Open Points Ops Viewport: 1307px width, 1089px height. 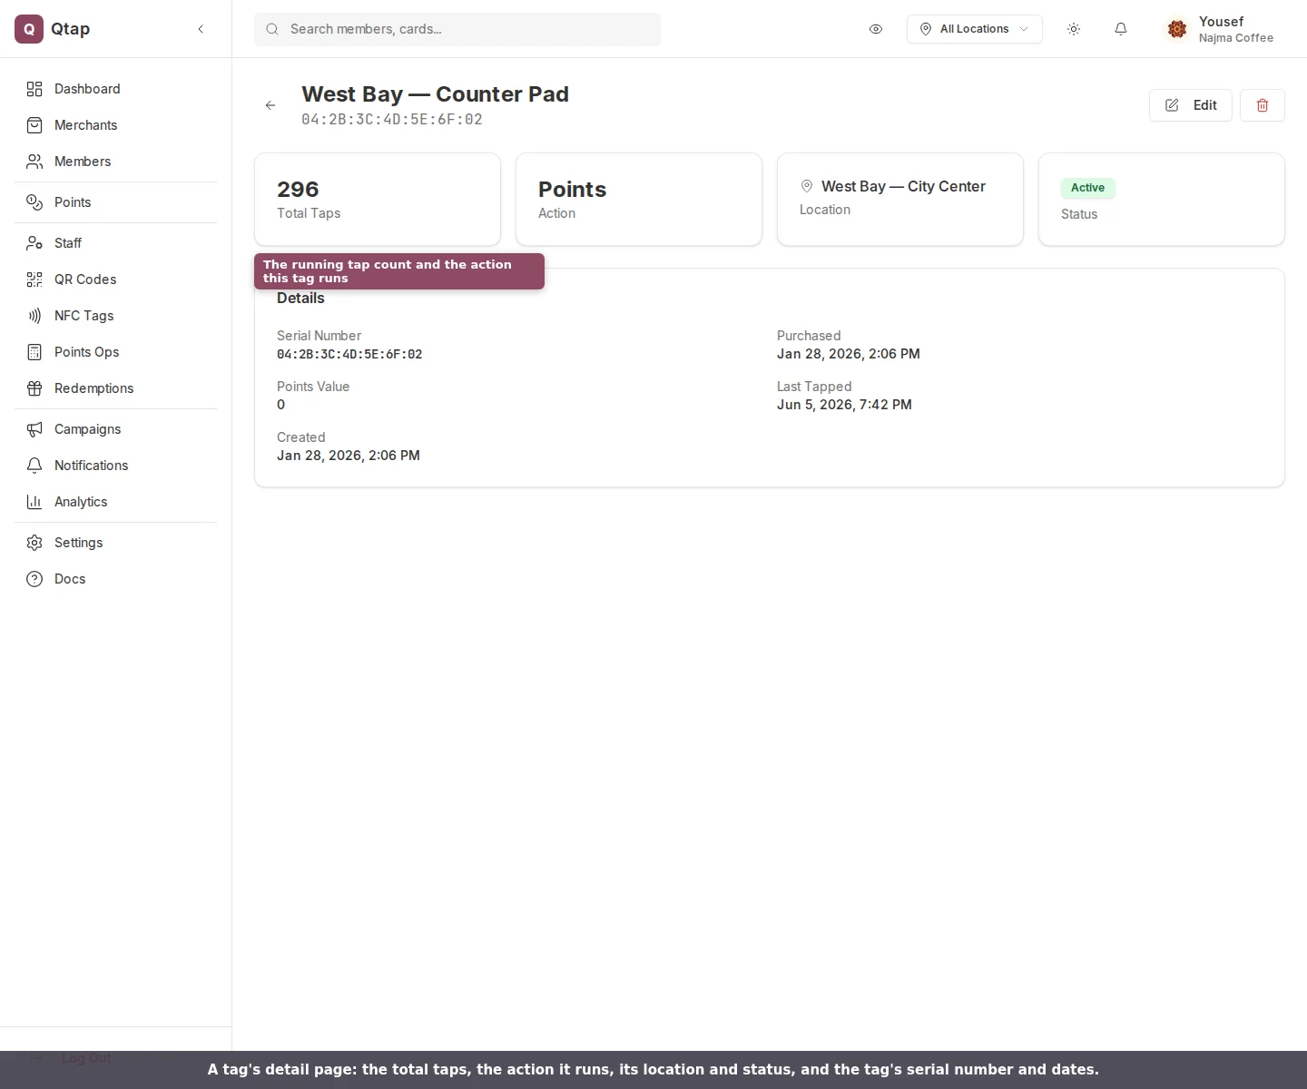tap(115, 352)
